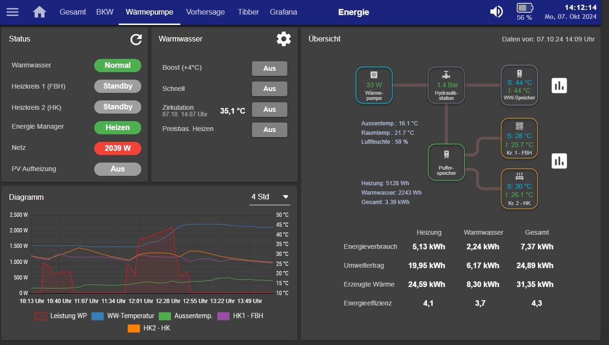Screen dimensions: 609x345
Task: Open the Grafana tab
Action: point(284,12)
